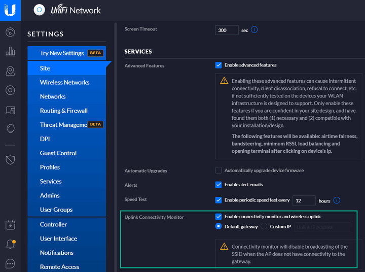
Task: Click the Screen Timeout seconds field
Action: [227, 30]
